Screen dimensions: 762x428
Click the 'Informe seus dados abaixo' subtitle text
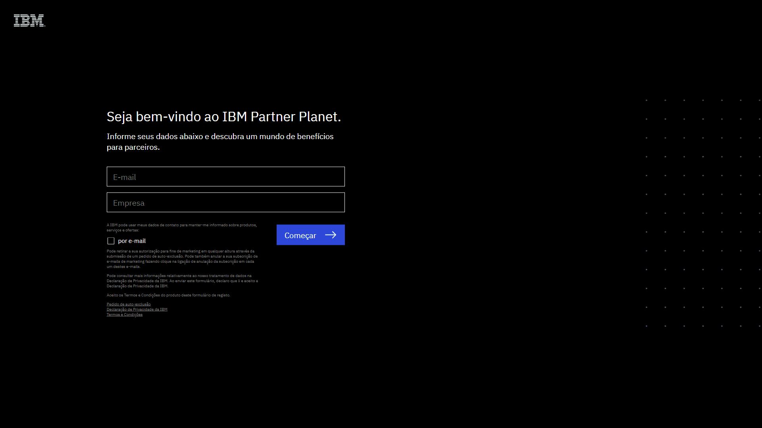click(x=220, y=141)
